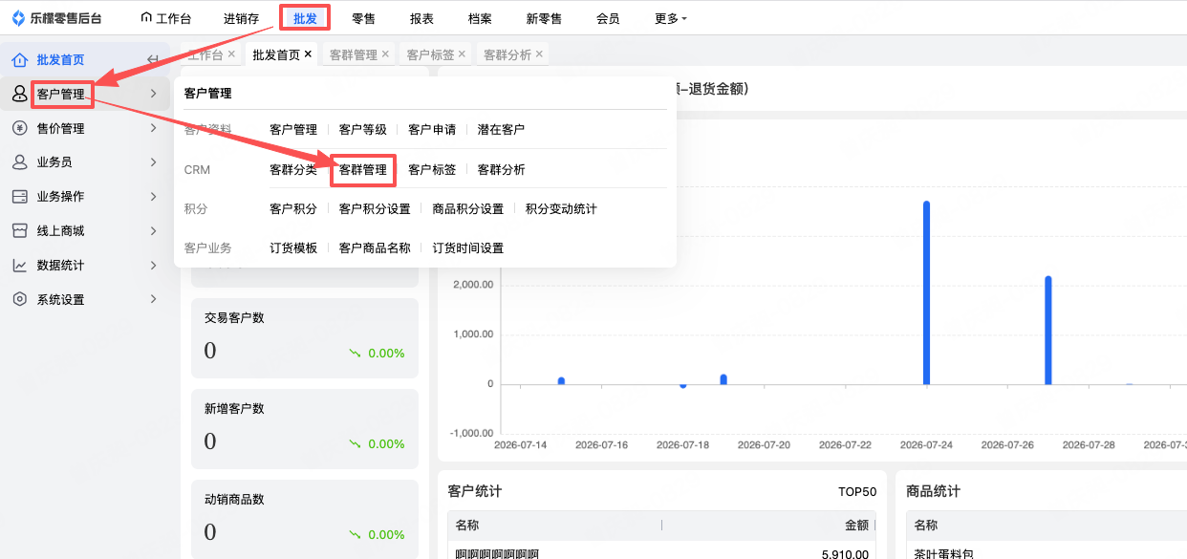This screenshot has height=559, width=1187.
Task: Click 积分变动统计 in the flyout menu
Action: coord(561,208)
